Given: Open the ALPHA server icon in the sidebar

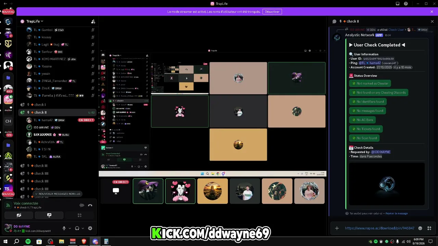Looking at the screenshot, I should pos(8,156).
